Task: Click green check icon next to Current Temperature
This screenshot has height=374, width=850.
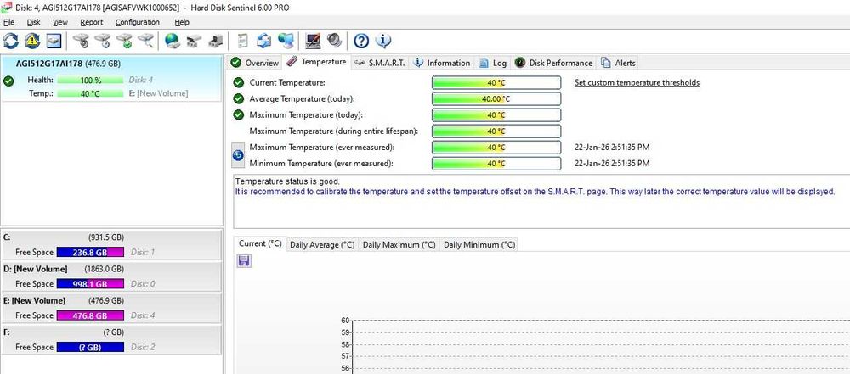Action: (239, 83)
